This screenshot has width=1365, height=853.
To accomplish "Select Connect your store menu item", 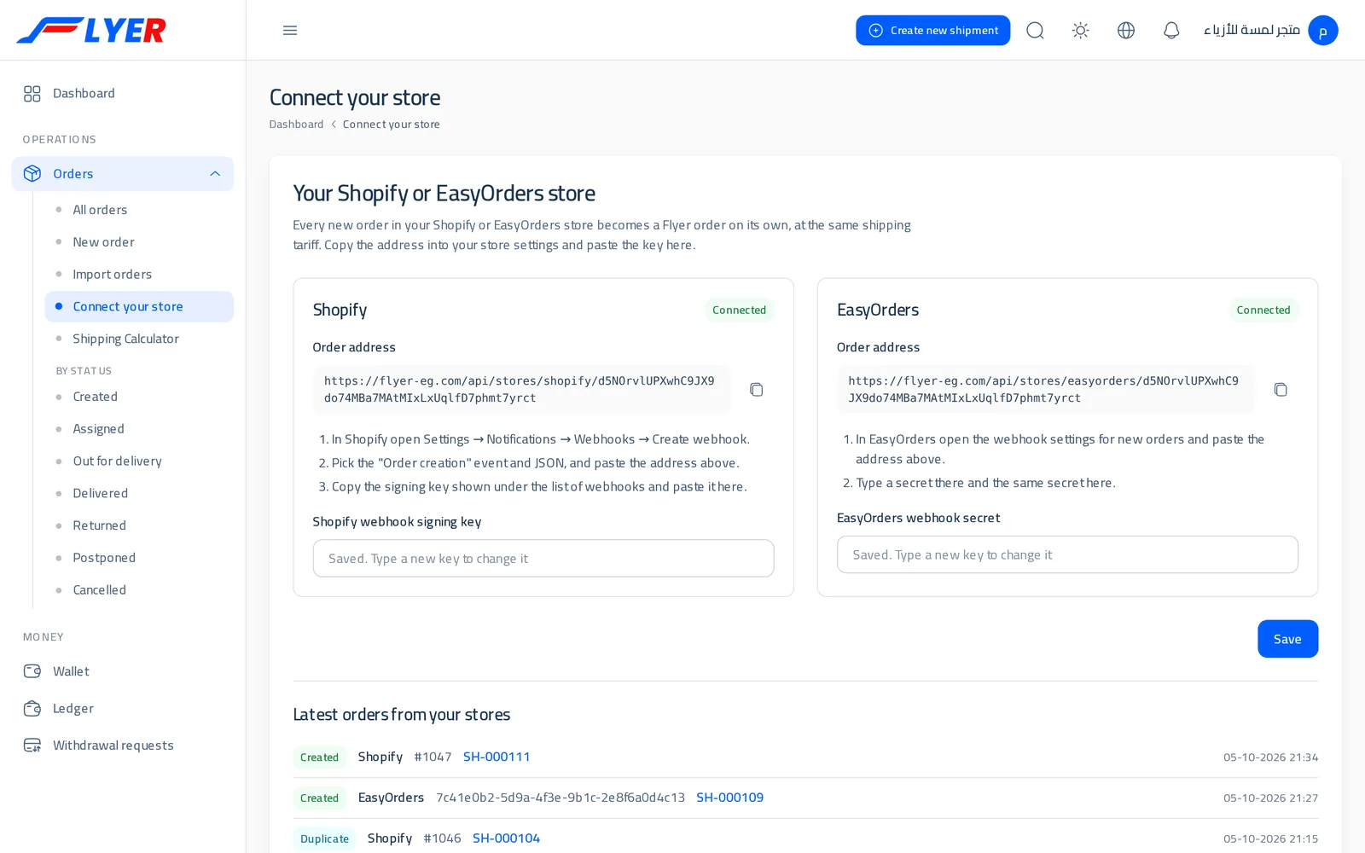I will (139, 306).
